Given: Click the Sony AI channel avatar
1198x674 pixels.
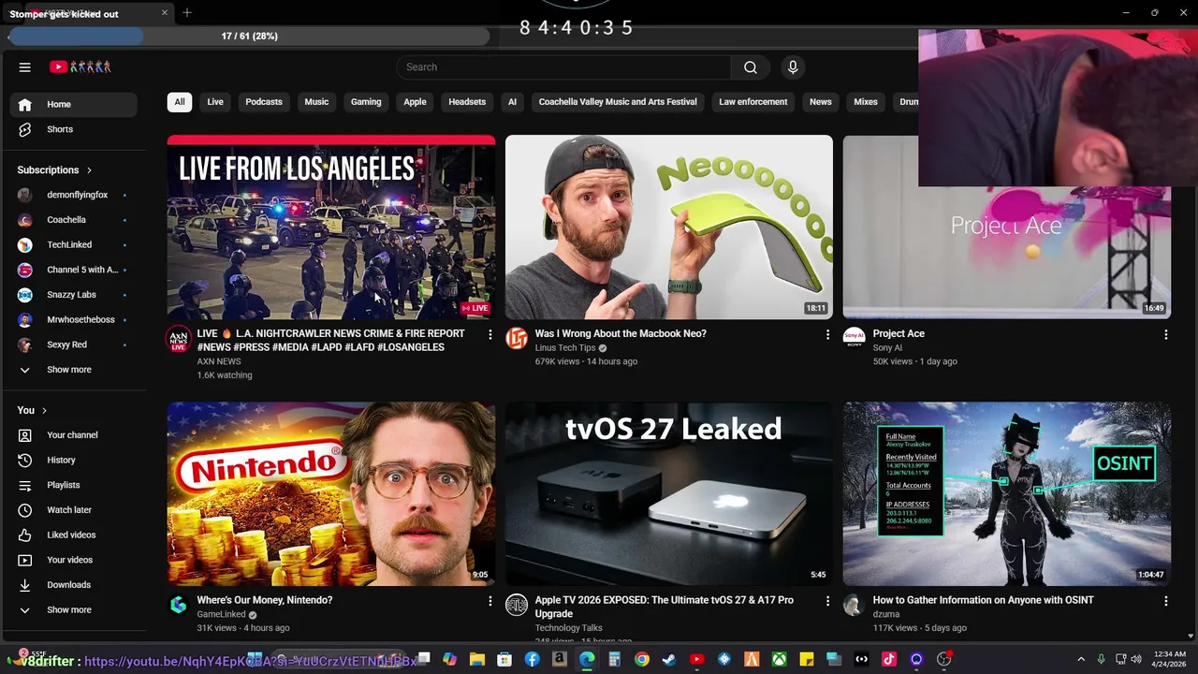Looking at the screenshot, I should [854, 339].
